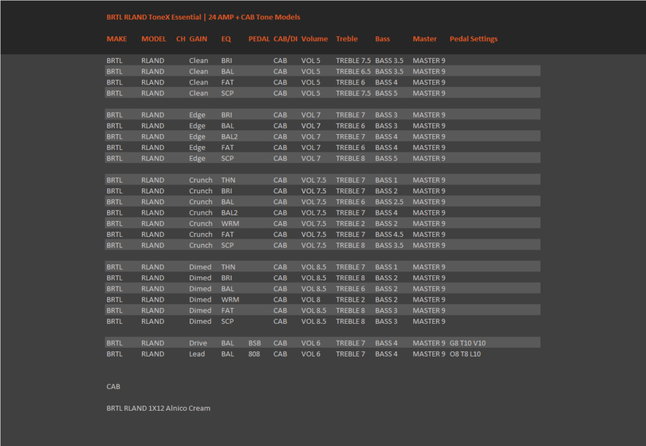Click the GAIN column header
Viewport: 646px width, 446px height.
point(198,38)
